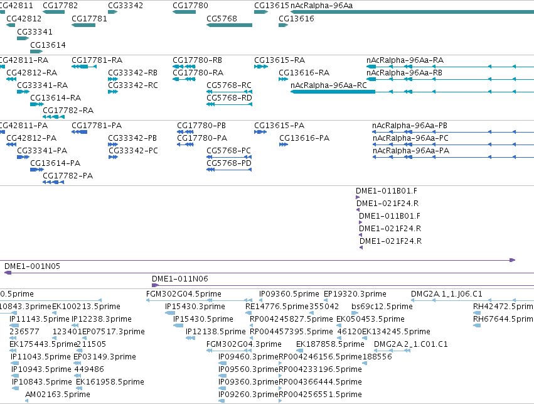Viewport: 534px width, 404px height.
Task: Open CDS CG13616-PA
Action: [x=304, y=138]
